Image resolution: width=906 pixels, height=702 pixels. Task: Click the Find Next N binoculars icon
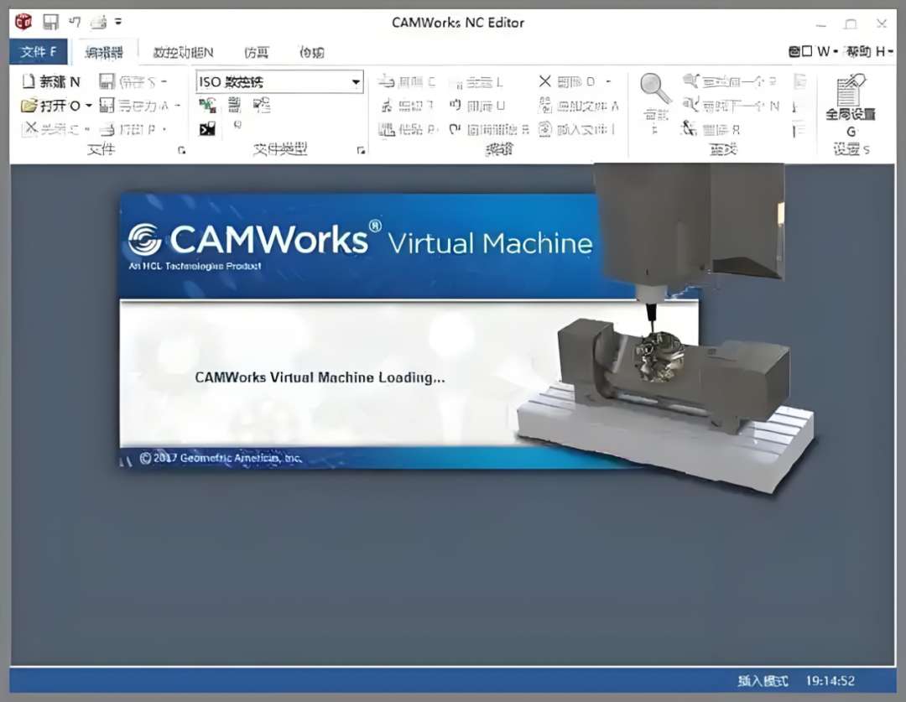pos(690,105)
